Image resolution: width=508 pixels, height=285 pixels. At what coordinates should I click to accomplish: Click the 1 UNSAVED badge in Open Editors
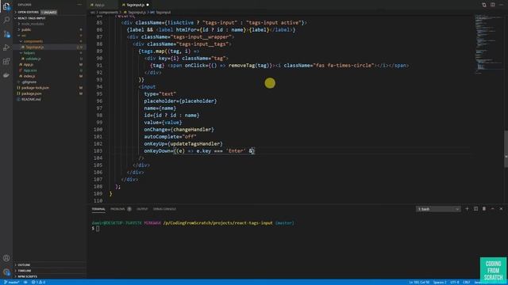[x=49, y=13]
